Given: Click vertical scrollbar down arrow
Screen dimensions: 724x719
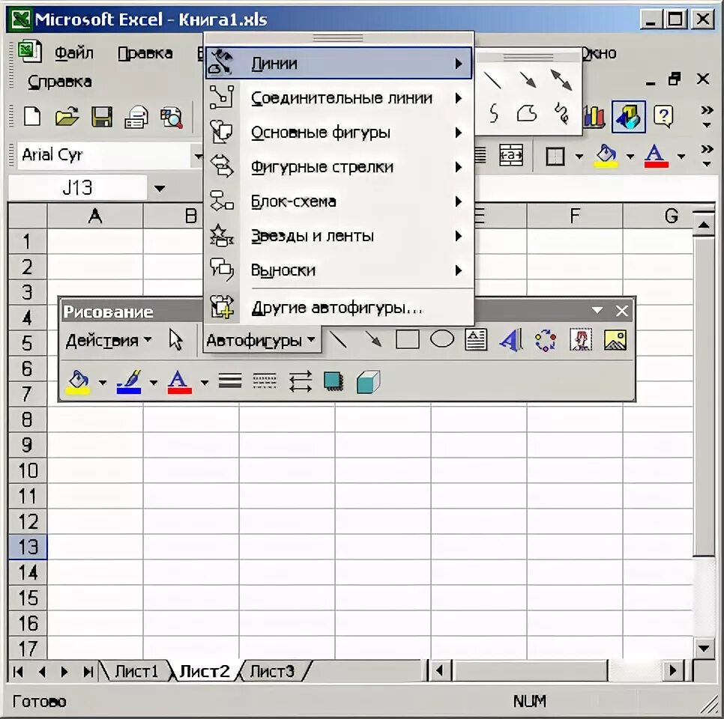Looking at the screenshot, I should tap(704, 648).
